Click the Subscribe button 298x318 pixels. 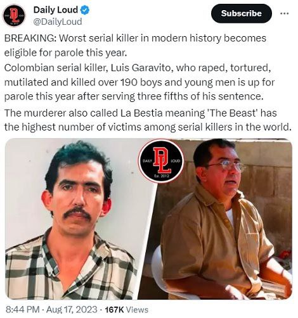[x=241, y=13]
